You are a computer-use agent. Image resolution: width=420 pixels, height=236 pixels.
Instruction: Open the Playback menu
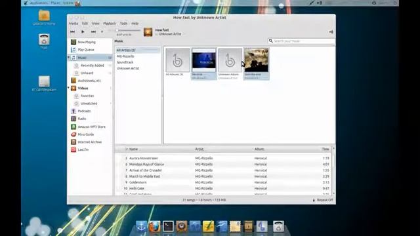coord(110,24)
